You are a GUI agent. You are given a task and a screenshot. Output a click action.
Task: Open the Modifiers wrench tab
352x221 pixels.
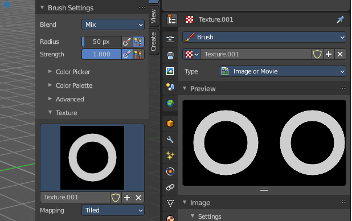tap(170, 140)
